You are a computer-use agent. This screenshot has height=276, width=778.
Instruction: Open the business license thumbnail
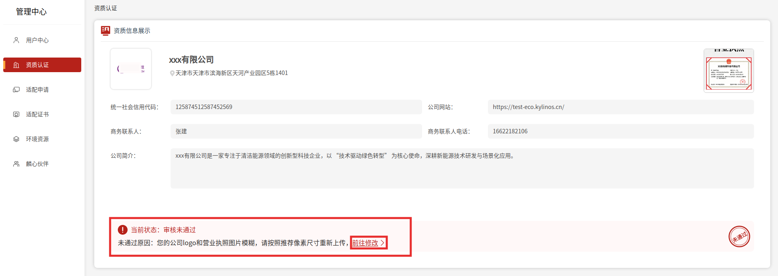(x=728, y=71)
